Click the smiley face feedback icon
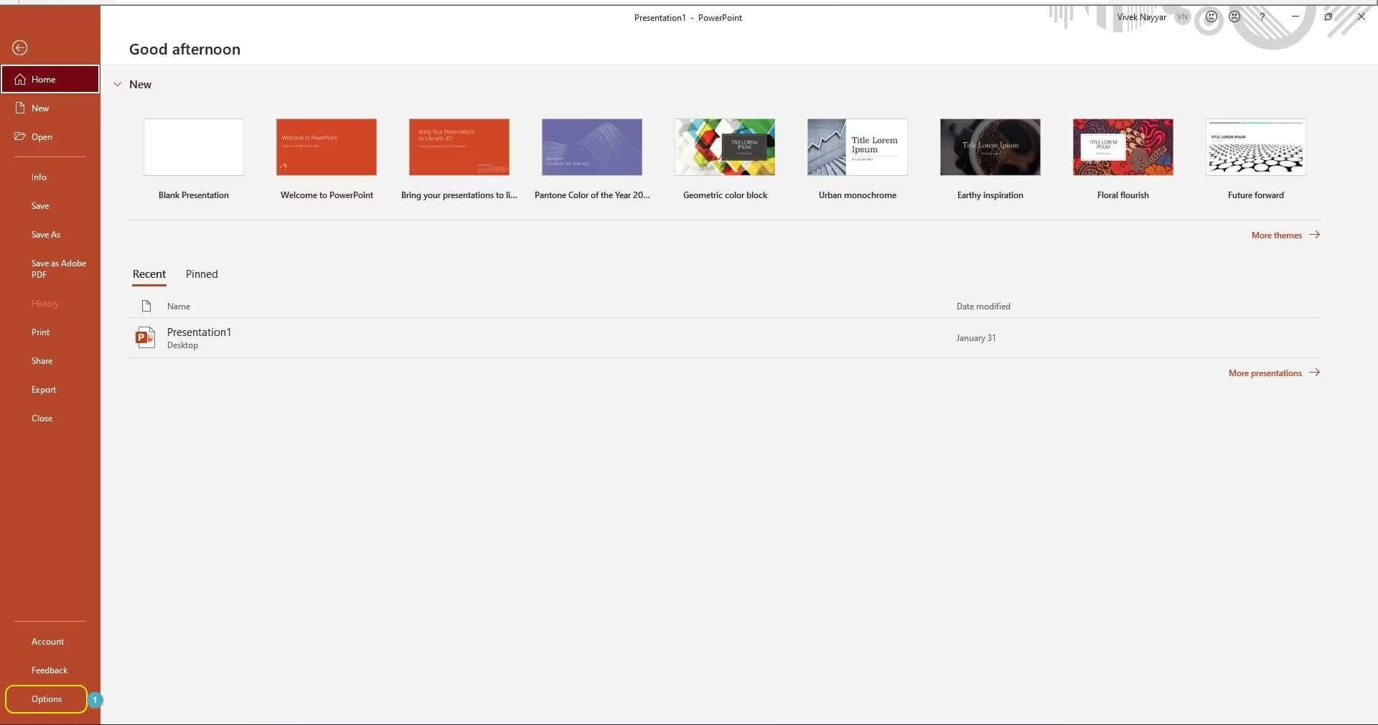1378x725 pixels. click(x=1211, y=17)
